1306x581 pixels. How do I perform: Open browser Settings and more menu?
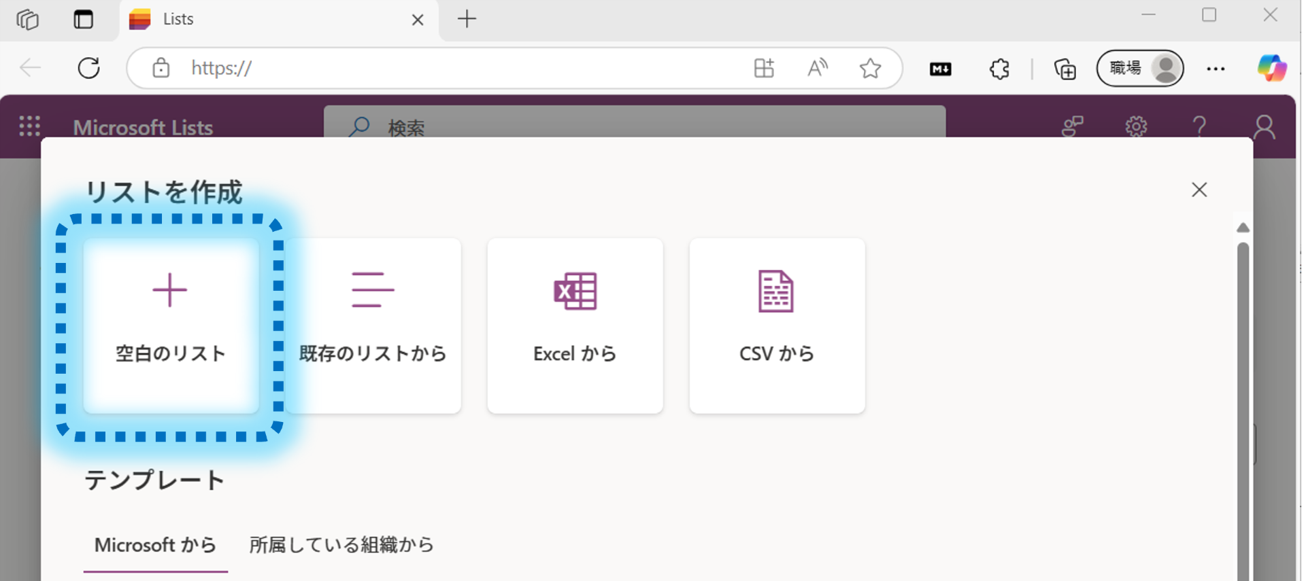click(1216, 69)
